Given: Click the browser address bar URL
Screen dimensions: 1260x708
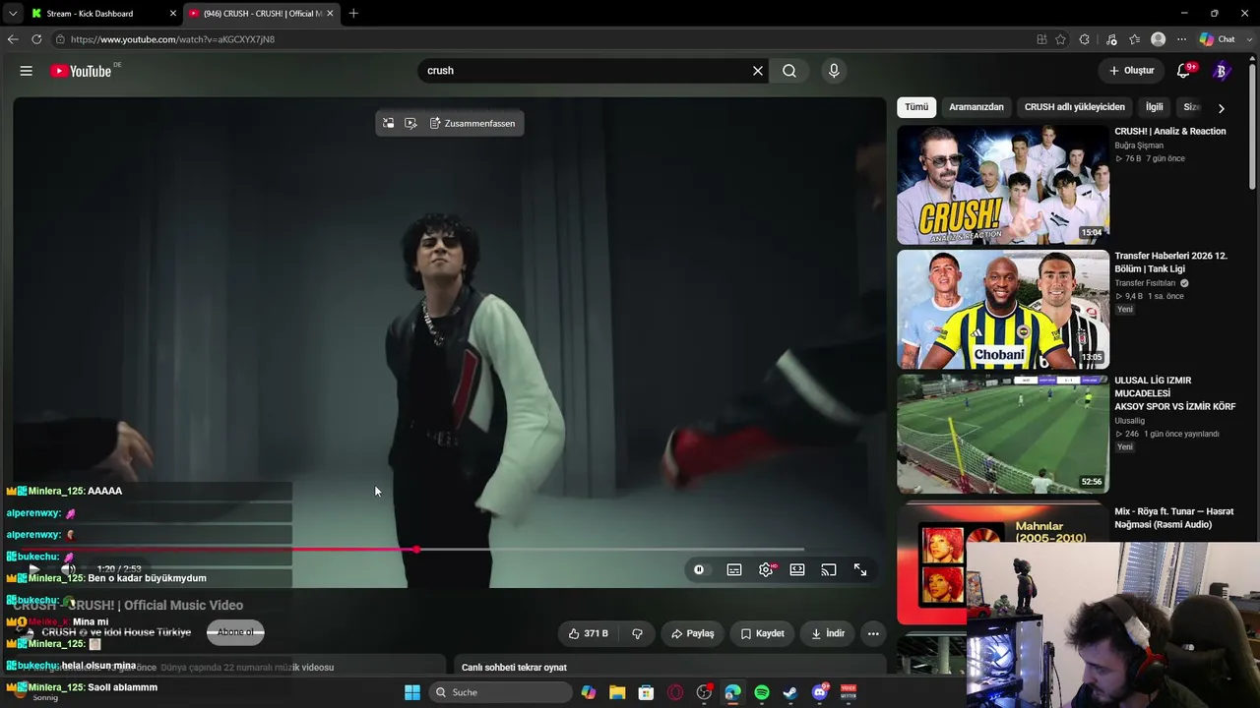Looking at the screenshot, I should (x=172, y=39).
